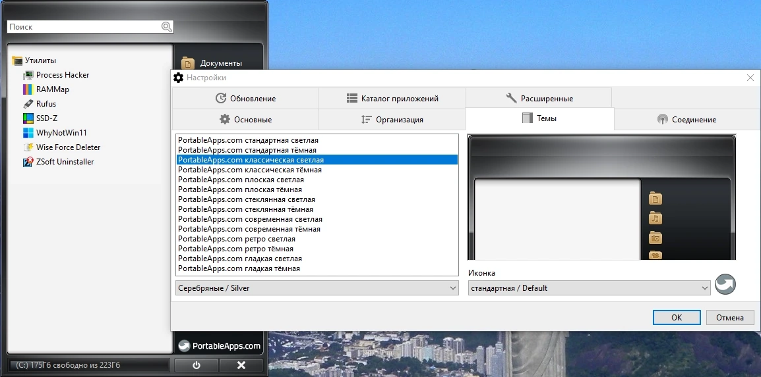Image resolution: width=761 pixels, height=377 pixels.
Task: Select theme стандартная тёмная
Action: tap(317, 150)
